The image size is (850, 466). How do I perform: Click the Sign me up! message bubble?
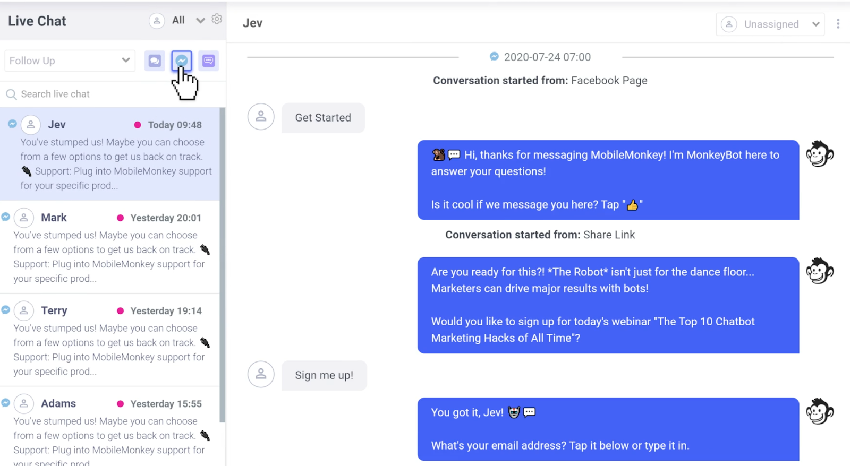coord(324,375)
